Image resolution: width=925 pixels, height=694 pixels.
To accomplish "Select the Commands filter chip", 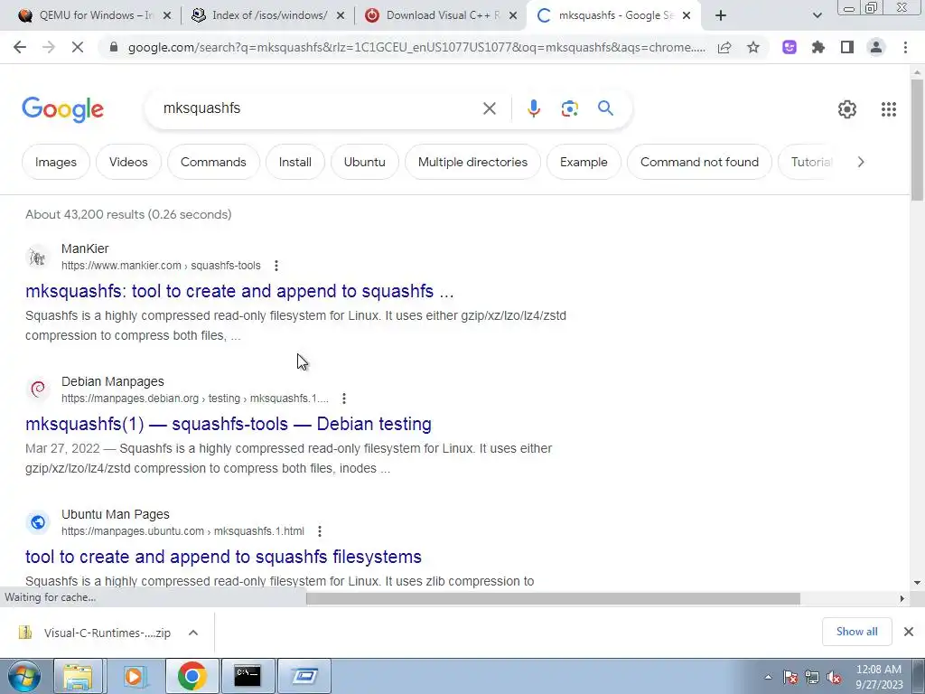I will pos(213,162).
